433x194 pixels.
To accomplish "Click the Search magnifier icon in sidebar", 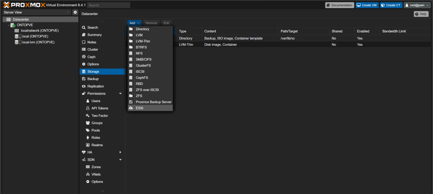I will click(84, 28).
